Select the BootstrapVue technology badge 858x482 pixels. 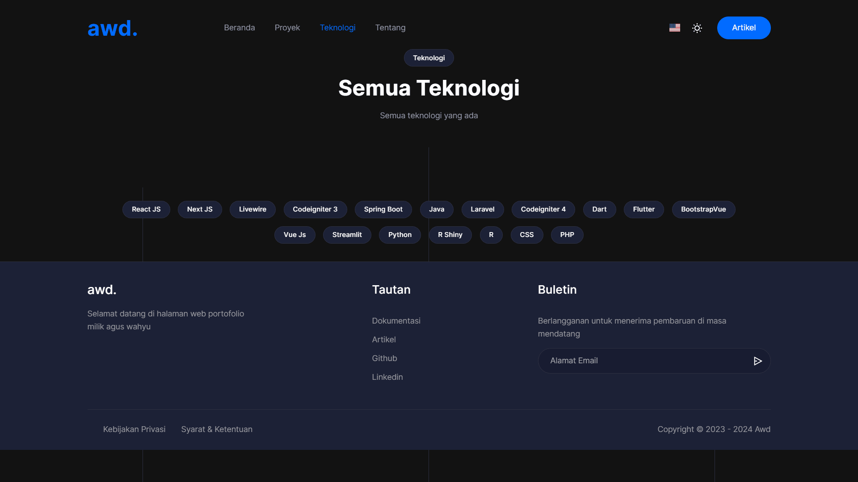(703, 209)
